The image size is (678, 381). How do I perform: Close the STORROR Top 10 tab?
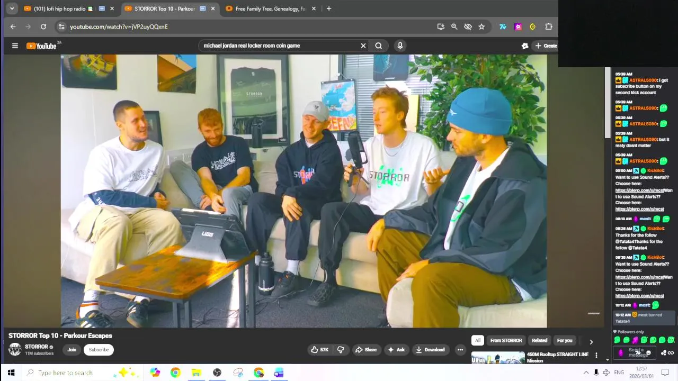[x=213, y=8]
